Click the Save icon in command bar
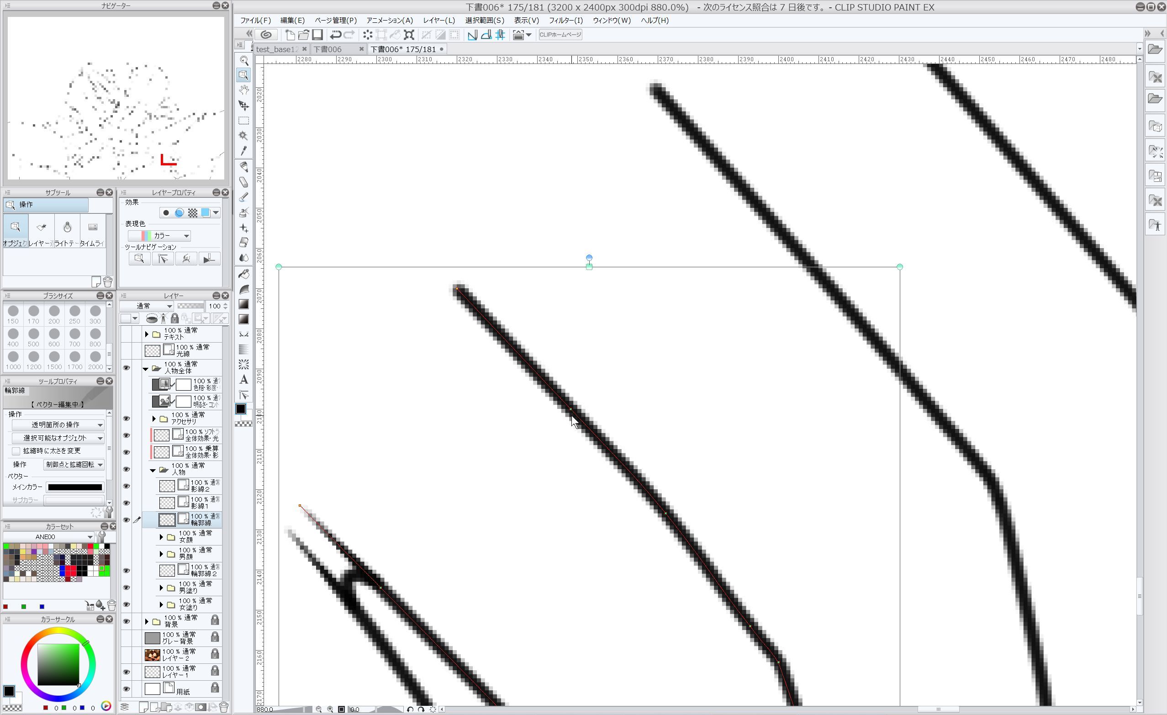 [317, 35]
